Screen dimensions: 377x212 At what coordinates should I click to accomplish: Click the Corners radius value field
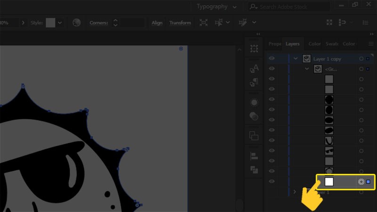coord(132,23)
